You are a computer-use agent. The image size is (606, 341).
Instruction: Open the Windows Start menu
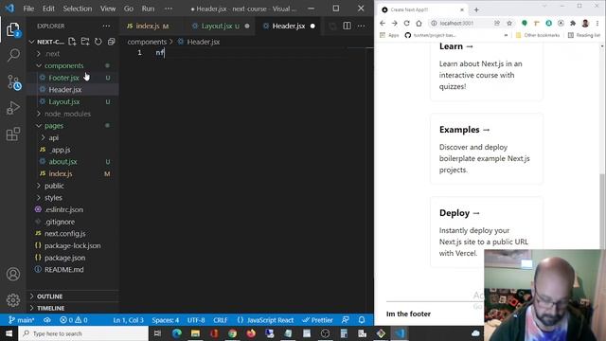tap(9, 333)
